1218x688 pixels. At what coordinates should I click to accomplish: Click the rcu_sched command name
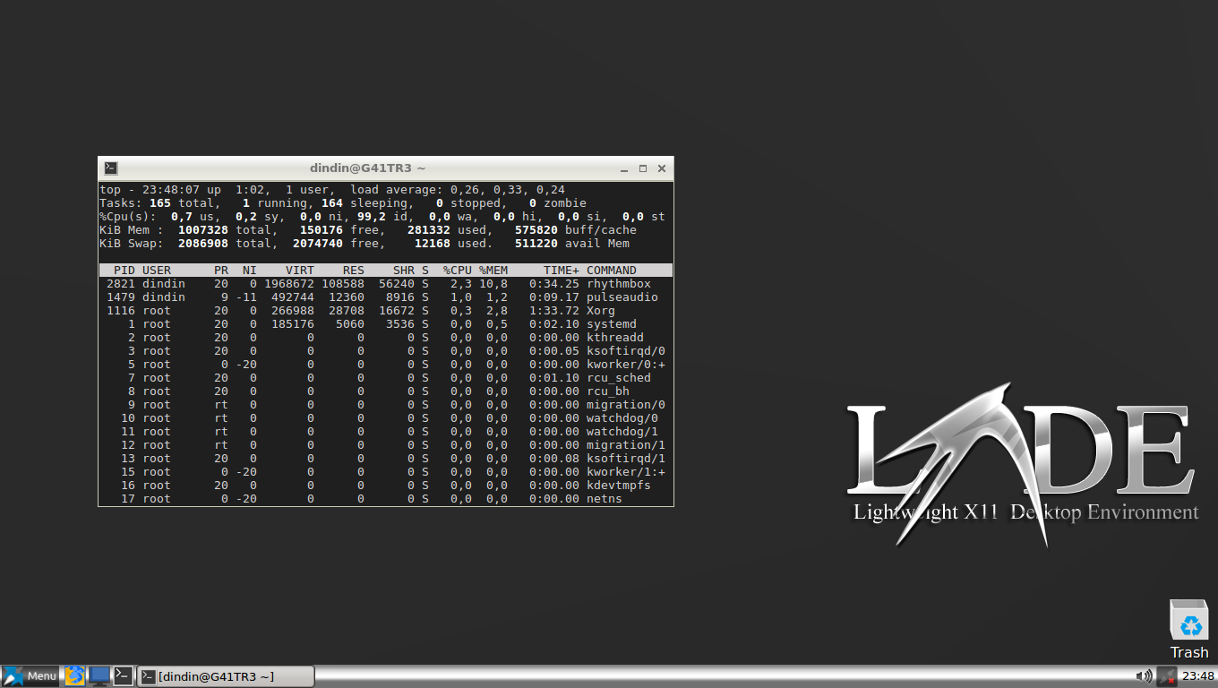pos(619,378)
